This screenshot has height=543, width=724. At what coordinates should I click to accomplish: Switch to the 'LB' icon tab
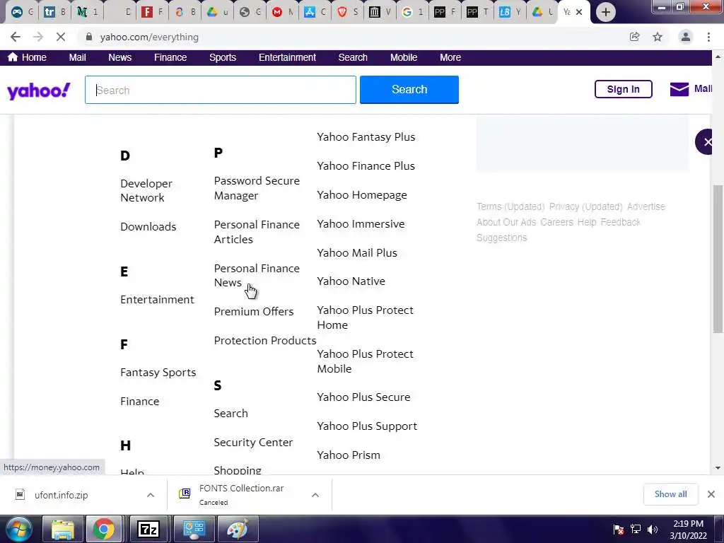(505, 12)
